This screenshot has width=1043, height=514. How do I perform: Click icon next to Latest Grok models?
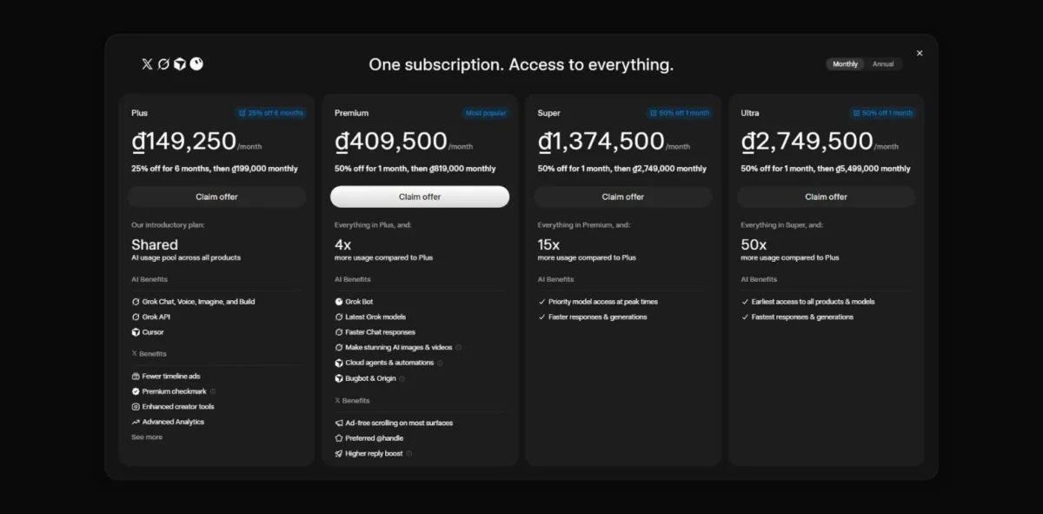(339, 317)
